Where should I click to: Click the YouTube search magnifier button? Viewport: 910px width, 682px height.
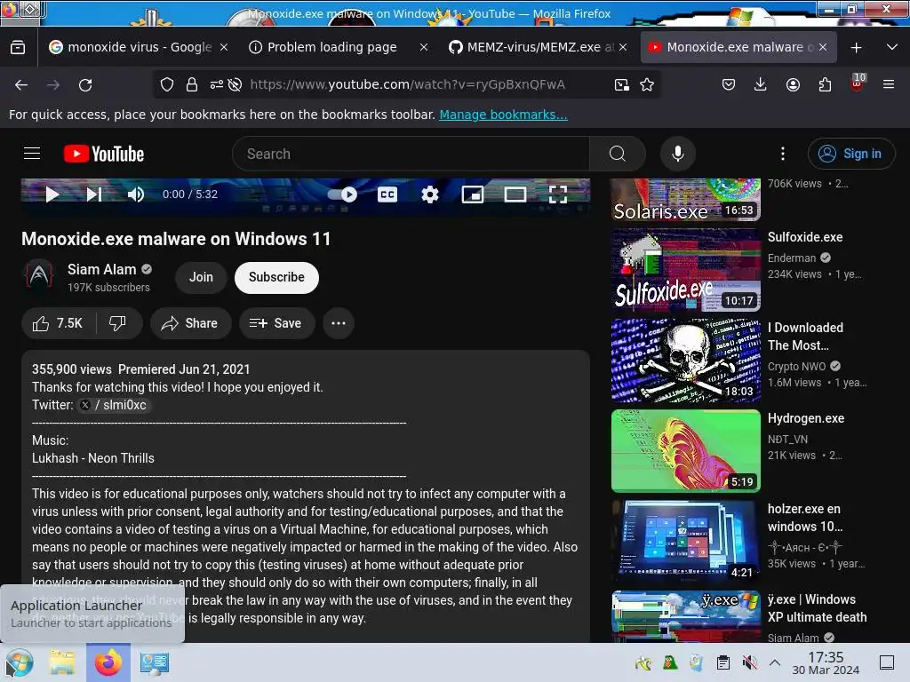tap(618, 154)
